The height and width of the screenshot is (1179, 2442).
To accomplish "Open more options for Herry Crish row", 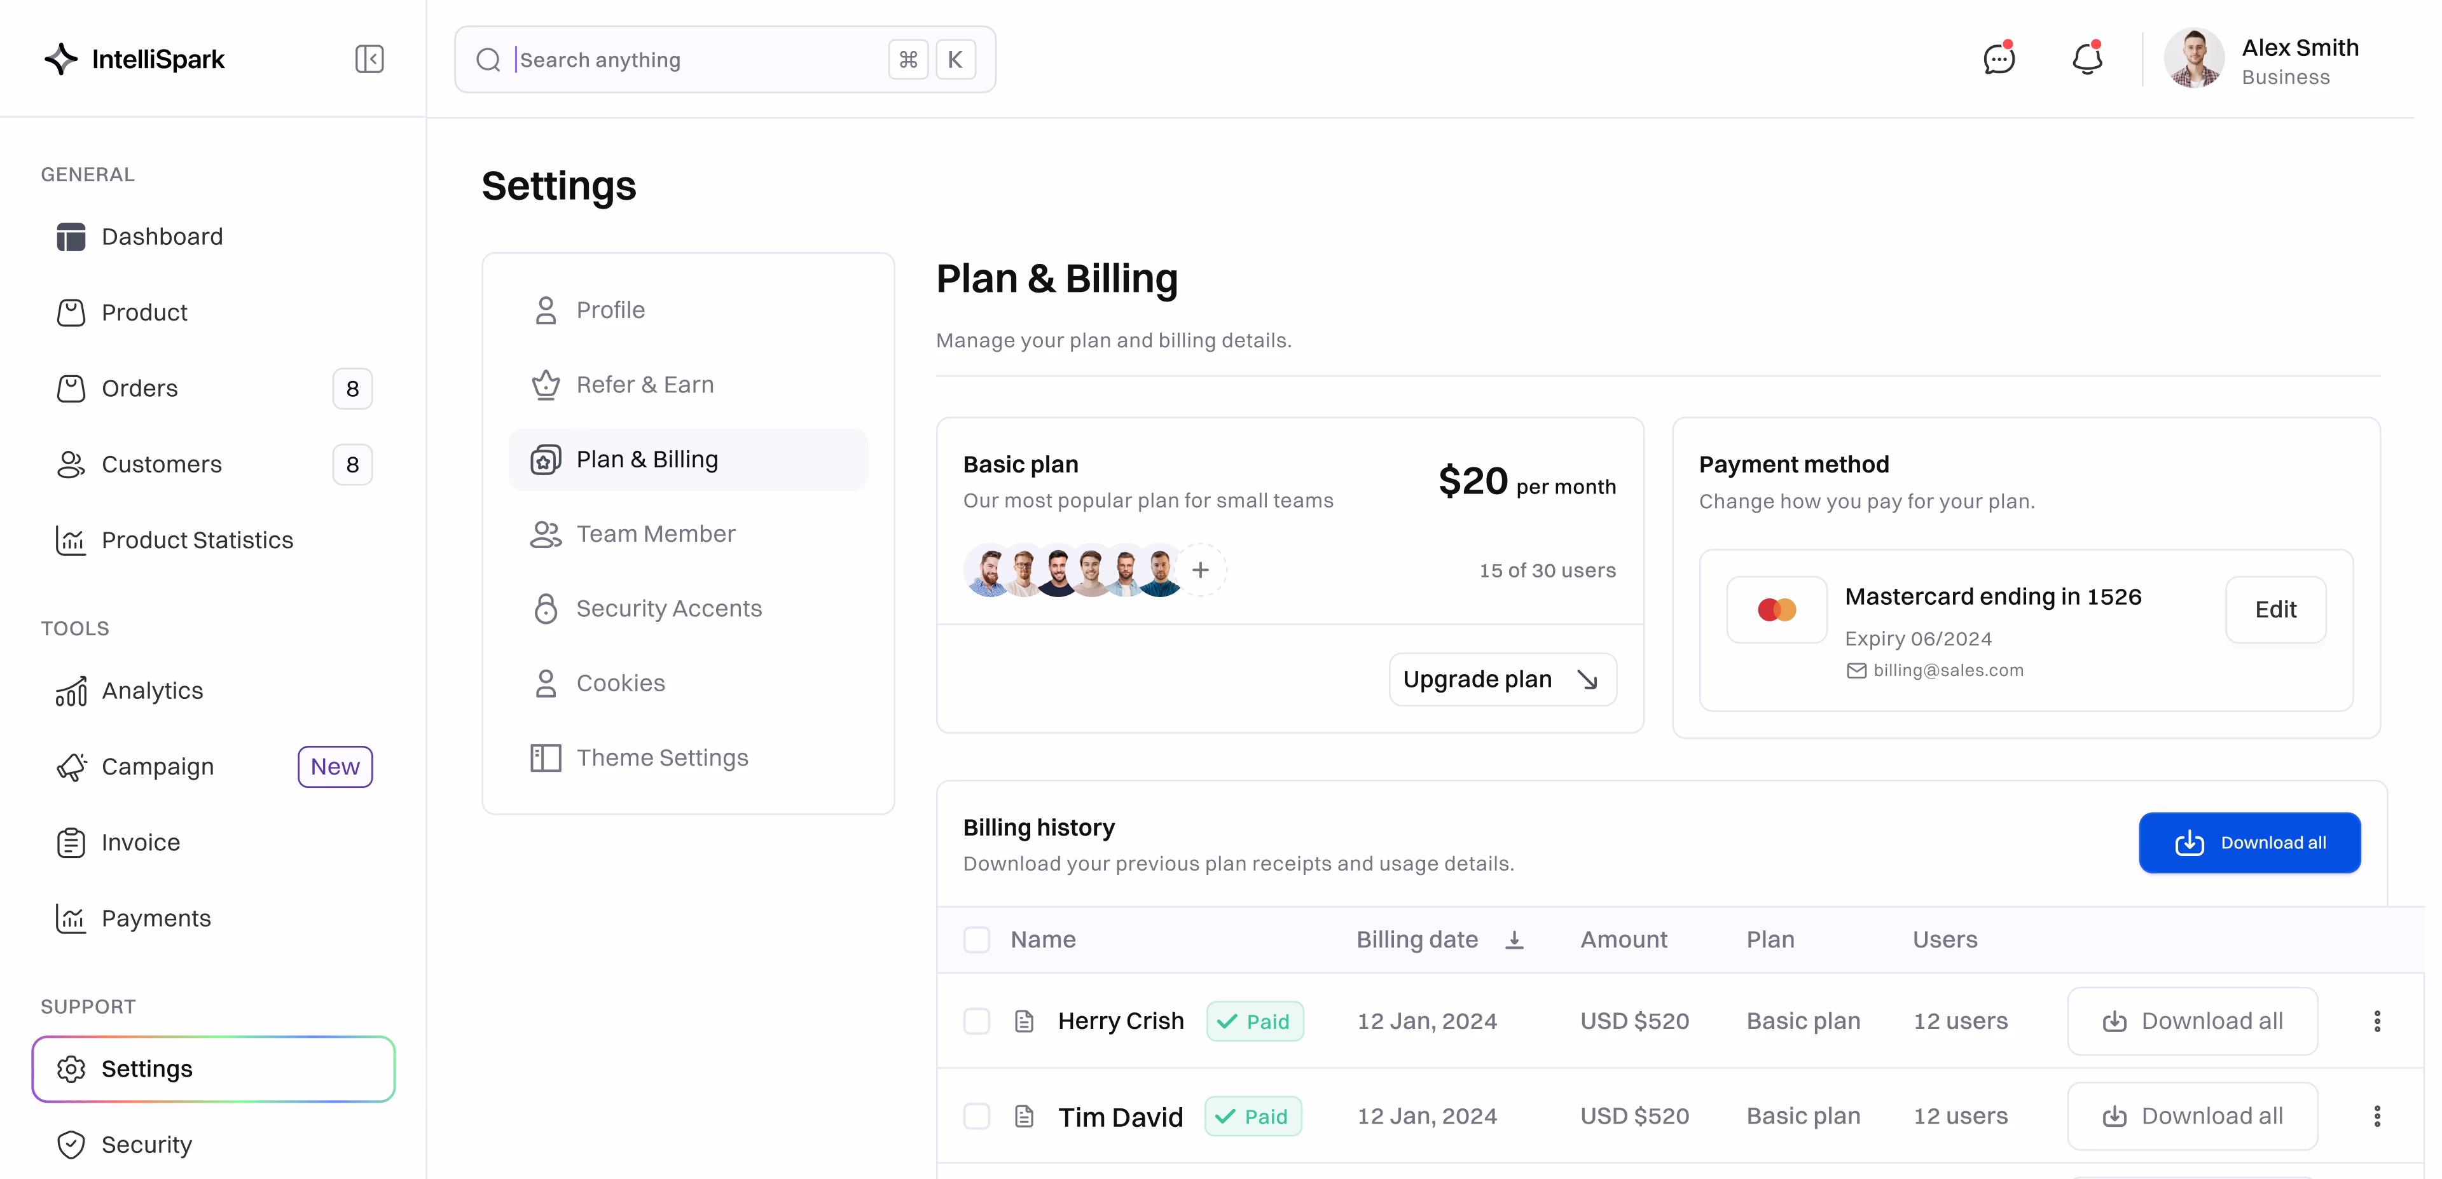I will coord(2376,1021).
